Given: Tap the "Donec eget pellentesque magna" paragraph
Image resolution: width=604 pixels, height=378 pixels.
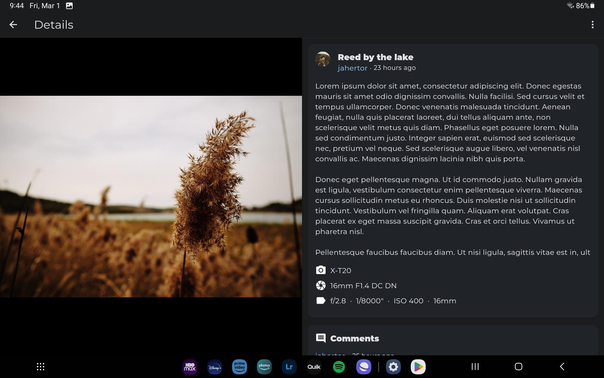Looking at the screenshot, I should click(449, 205).
